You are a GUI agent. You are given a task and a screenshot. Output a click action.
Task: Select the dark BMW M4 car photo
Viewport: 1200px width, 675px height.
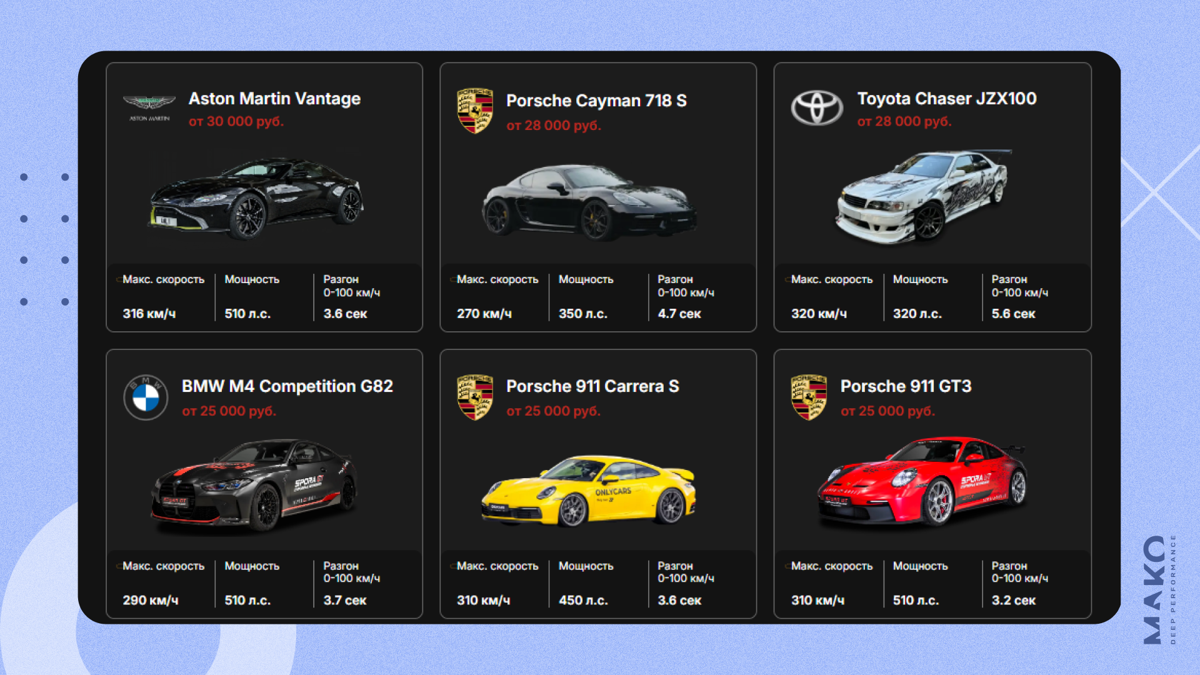tap(254, 485)
